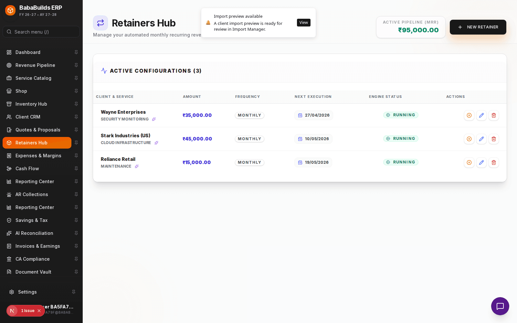The height and width of the screenshot is (323, 517).
Task: Navigate to Client CRM
Action: pyautogui.click(x=37, y=117)
